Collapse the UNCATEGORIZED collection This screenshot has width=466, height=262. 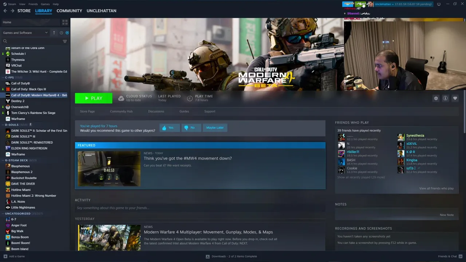[3, 214]
